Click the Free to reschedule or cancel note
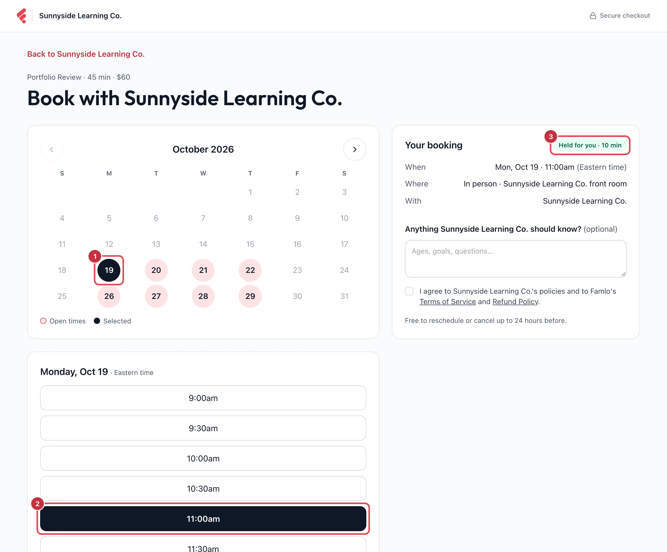Image resolution: width=667 pixels, height=552 pixels. tap(486, 321)
